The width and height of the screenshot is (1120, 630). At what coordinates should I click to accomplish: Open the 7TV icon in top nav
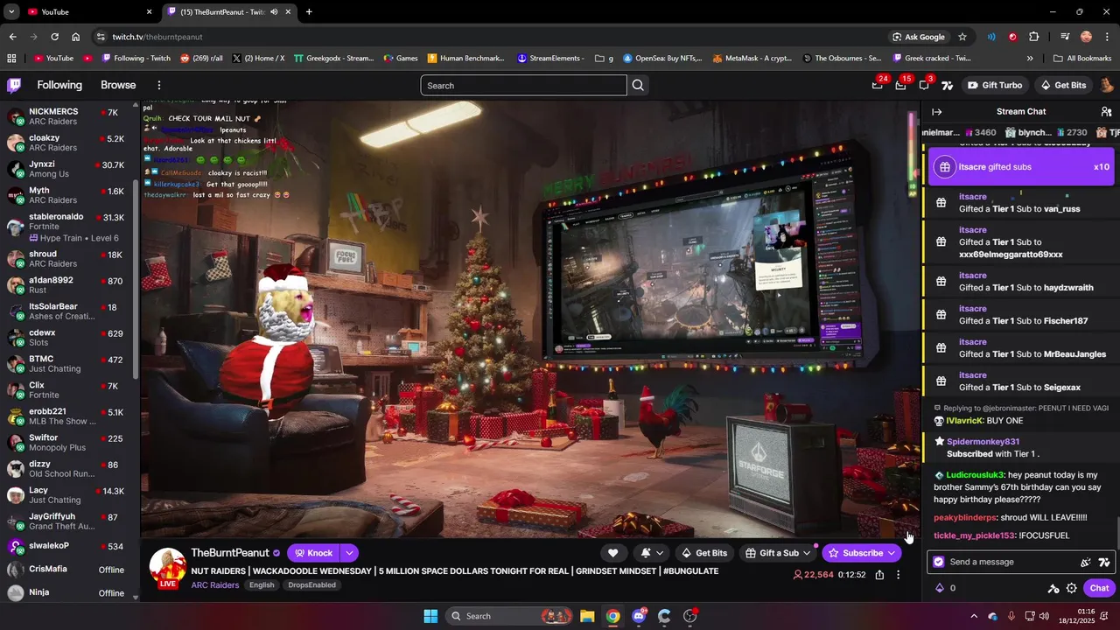click(947, 85)
